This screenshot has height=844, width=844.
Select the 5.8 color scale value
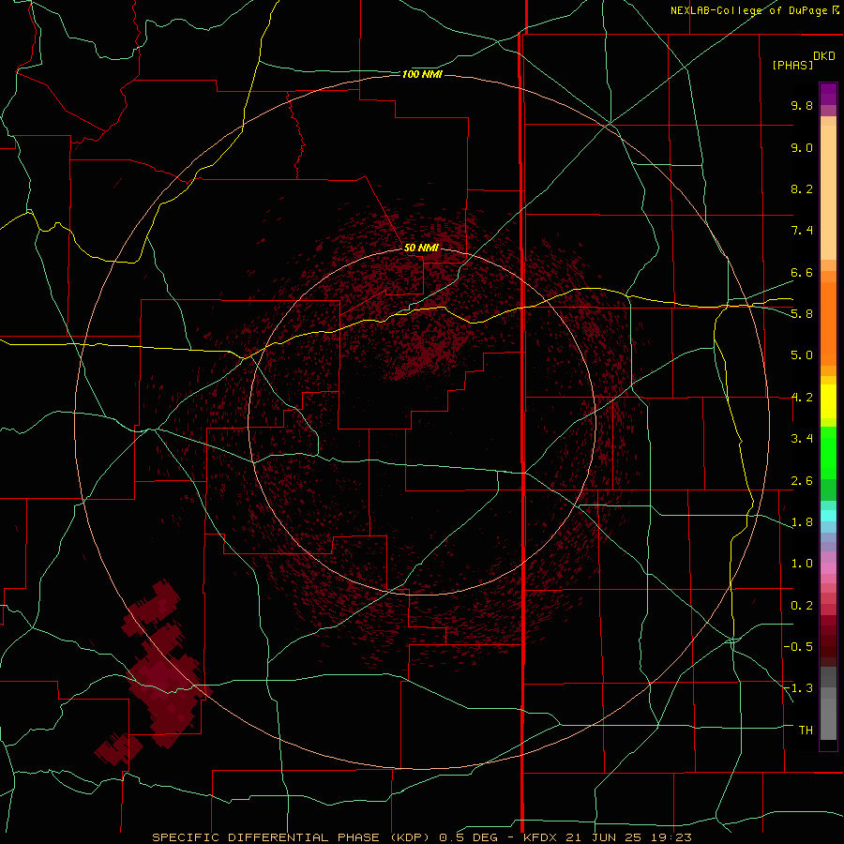(x=802, y=314)
